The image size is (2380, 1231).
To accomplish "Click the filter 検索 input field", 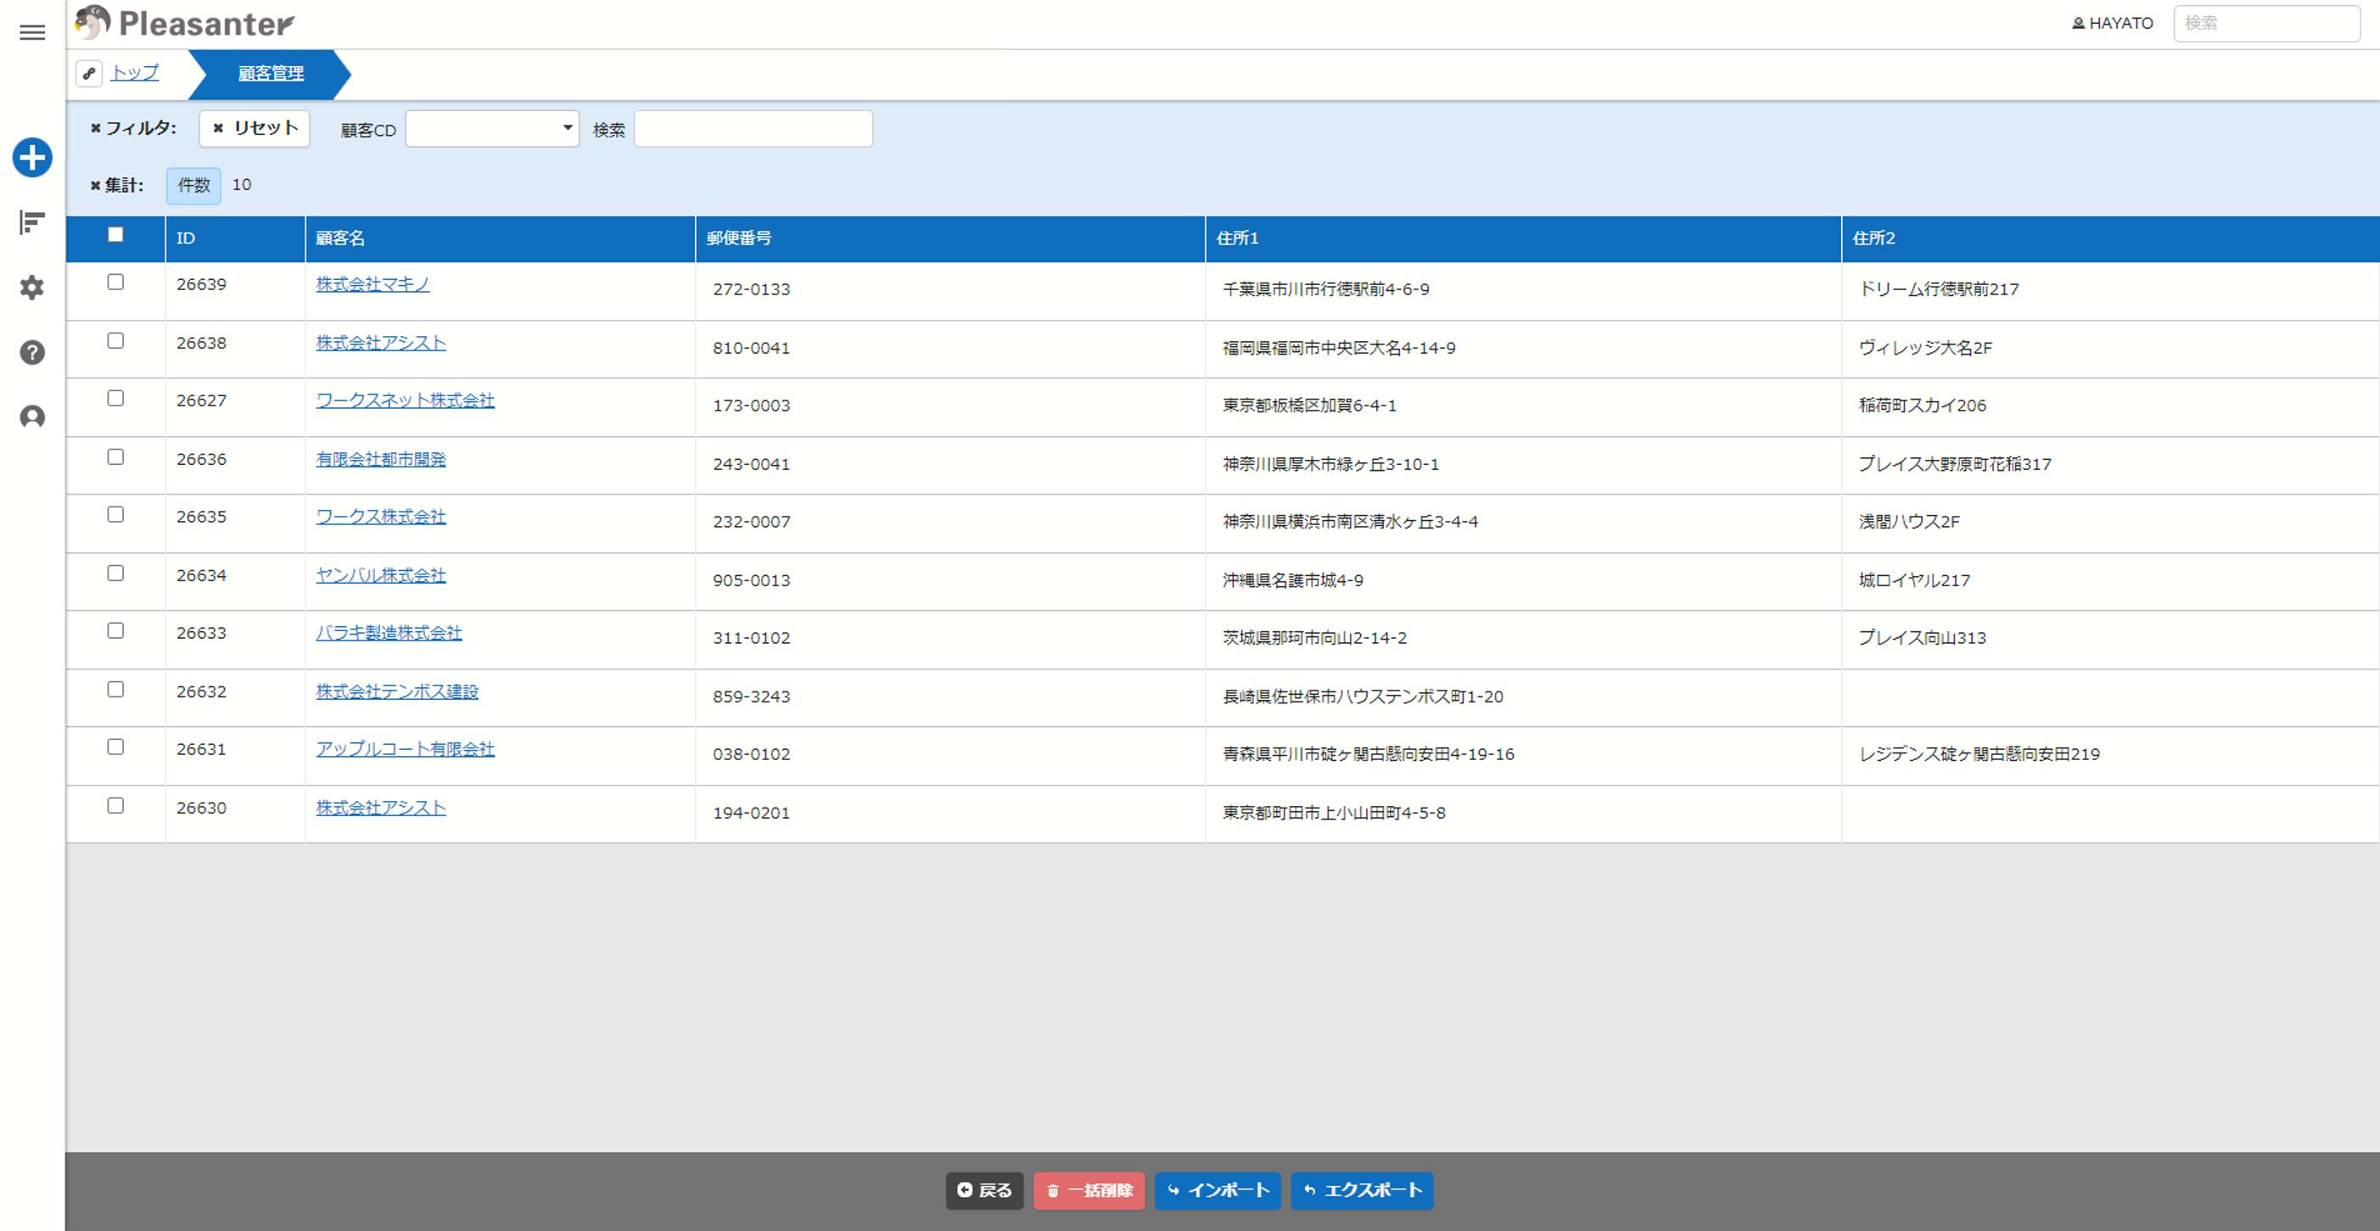I will coord(753,128).
